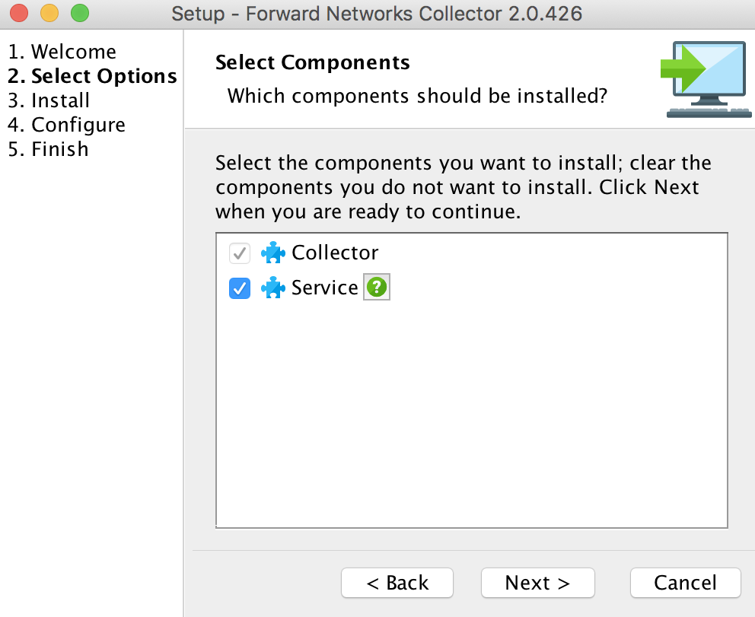Click the bold Select Options step
The image size is (755, 617).
pos(91,75)
